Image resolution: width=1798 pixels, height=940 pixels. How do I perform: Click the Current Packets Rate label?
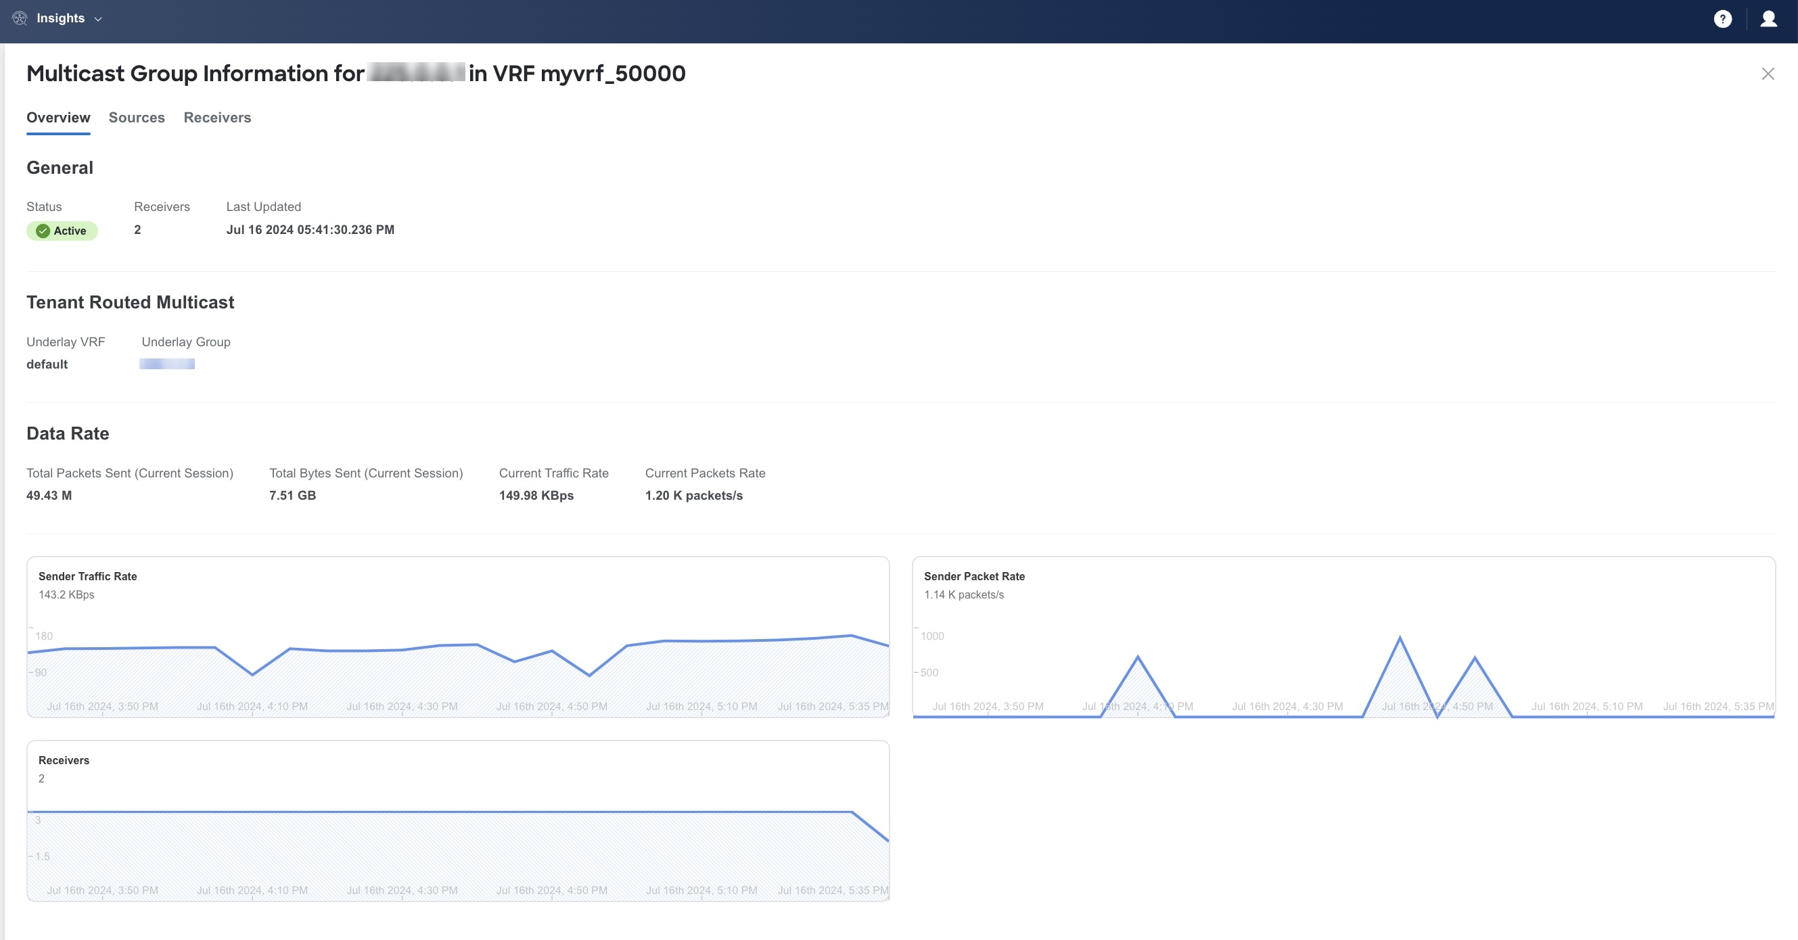click(x=705, y=473)
